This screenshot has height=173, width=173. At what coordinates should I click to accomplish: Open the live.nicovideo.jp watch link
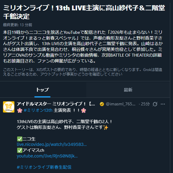52,144
